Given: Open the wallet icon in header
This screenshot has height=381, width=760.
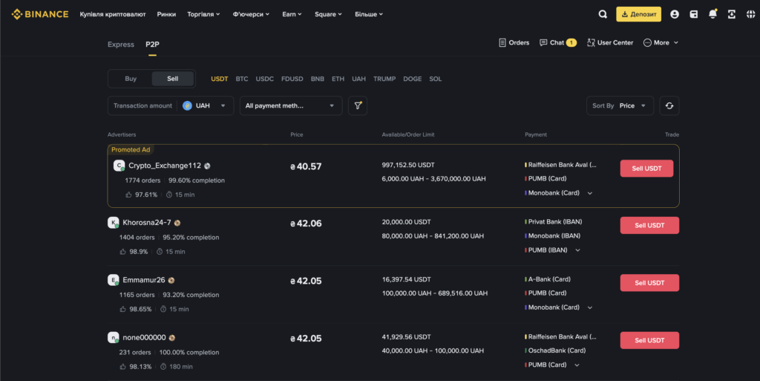Looking at the screenshot, I should point(693,14).
